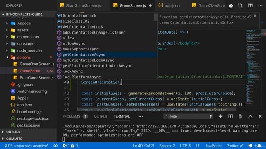Expand the constants folder
The height and width of the screenshot is (149, 266).
[x=28, y=44]
